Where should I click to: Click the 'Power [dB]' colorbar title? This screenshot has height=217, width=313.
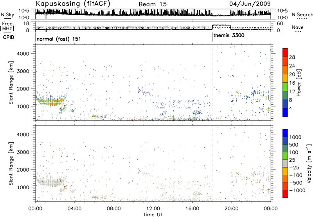pyautogui.click(x=299, y=83)
